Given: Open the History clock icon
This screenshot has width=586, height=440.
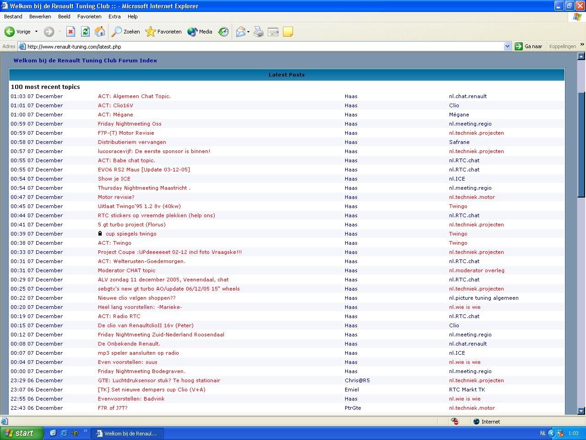Looking at the screenshot, I should pyautogui.click(x=223, y=32).
